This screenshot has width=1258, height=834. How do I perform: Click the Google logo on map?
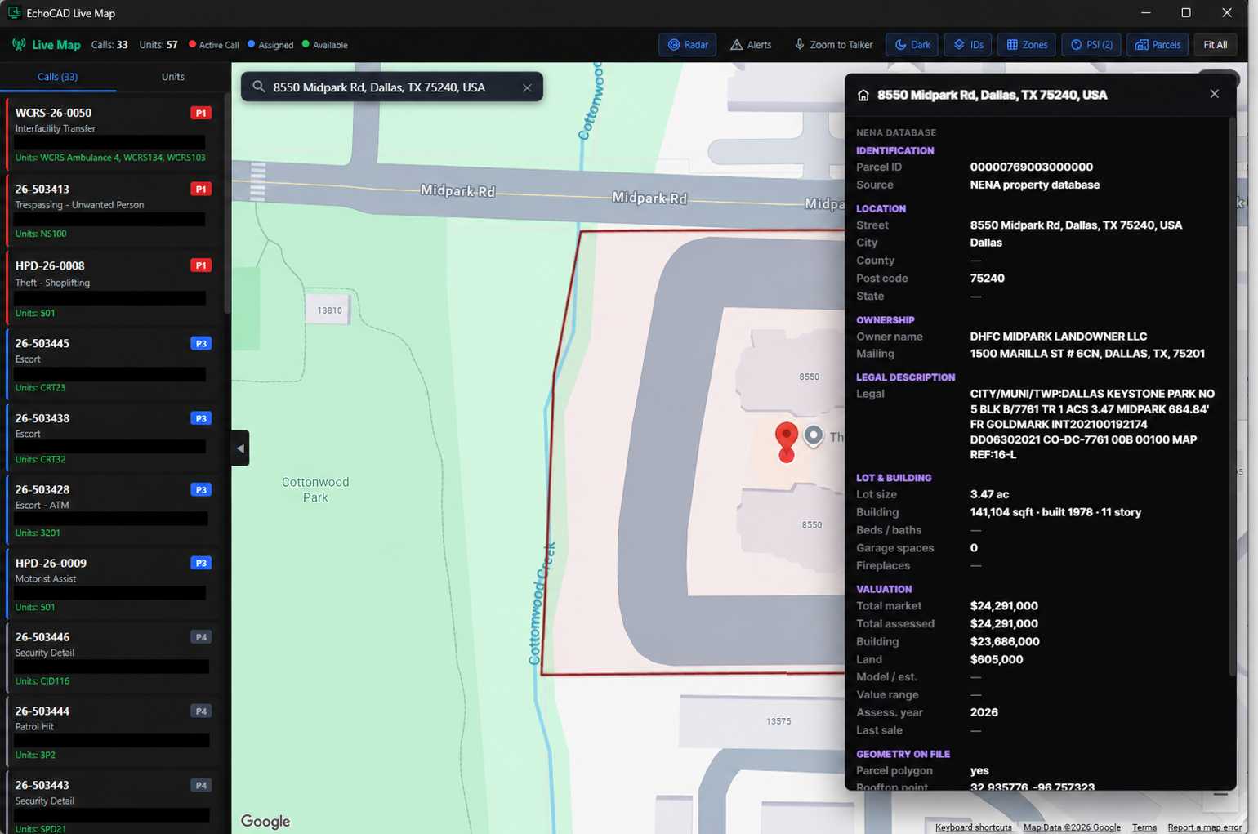265,821
